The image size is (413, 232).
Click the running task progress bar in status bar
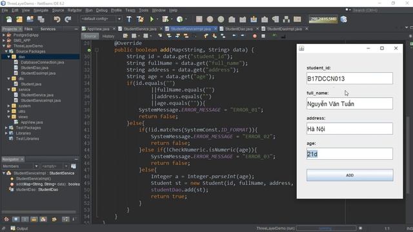point(326,228)
